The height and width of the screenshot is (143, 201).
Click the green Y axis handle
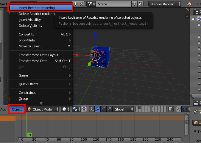tap(89, 64)
